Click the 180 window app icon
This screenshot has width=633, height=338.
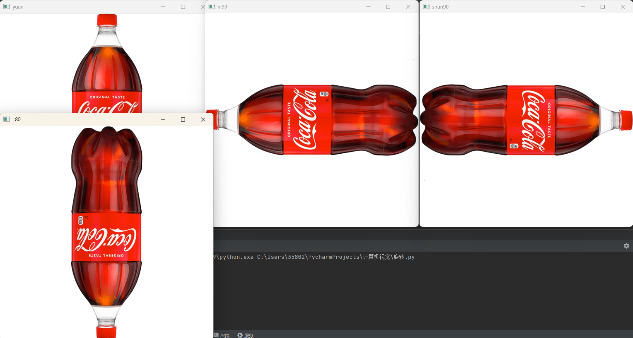(x=6, y=119)
